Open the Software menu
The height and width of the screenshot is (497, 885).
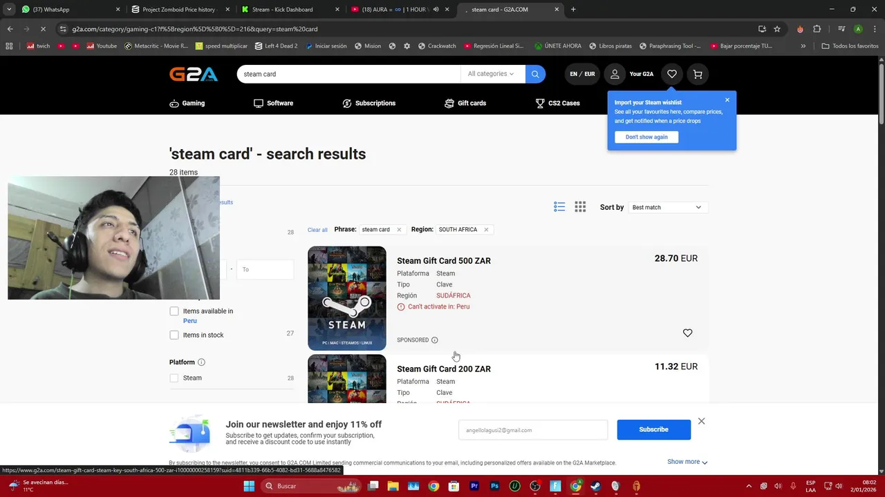click(273, 103)
